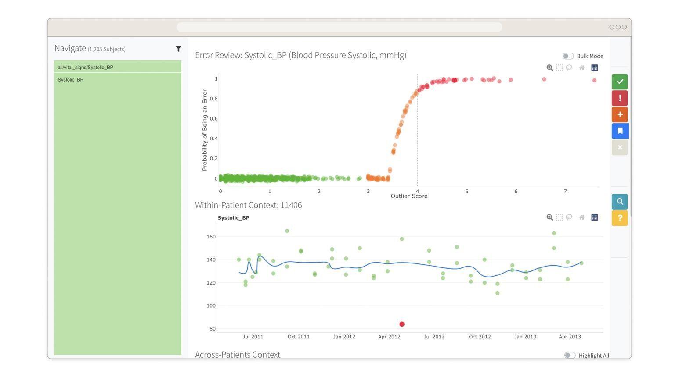Click Plotly logo icon in Error Review chart
Viewport: 679px width, 377px height.
tap(595, 68)
